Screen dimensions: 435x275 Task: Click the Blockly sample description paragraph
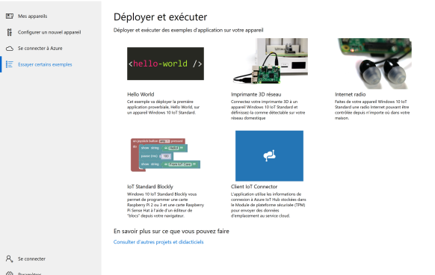point(165,205)
